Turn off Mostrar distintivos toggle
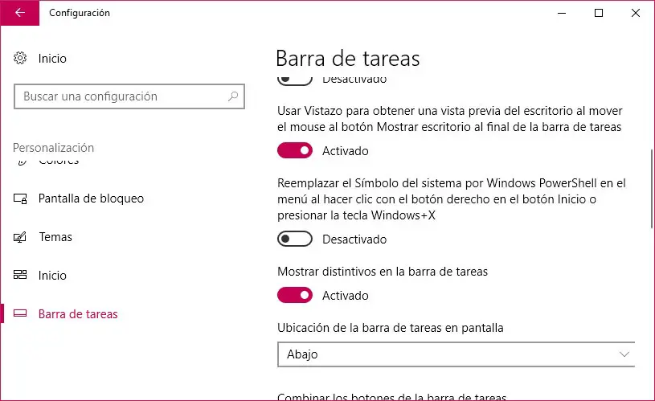 pyautogui.click(x=295, y=295)
